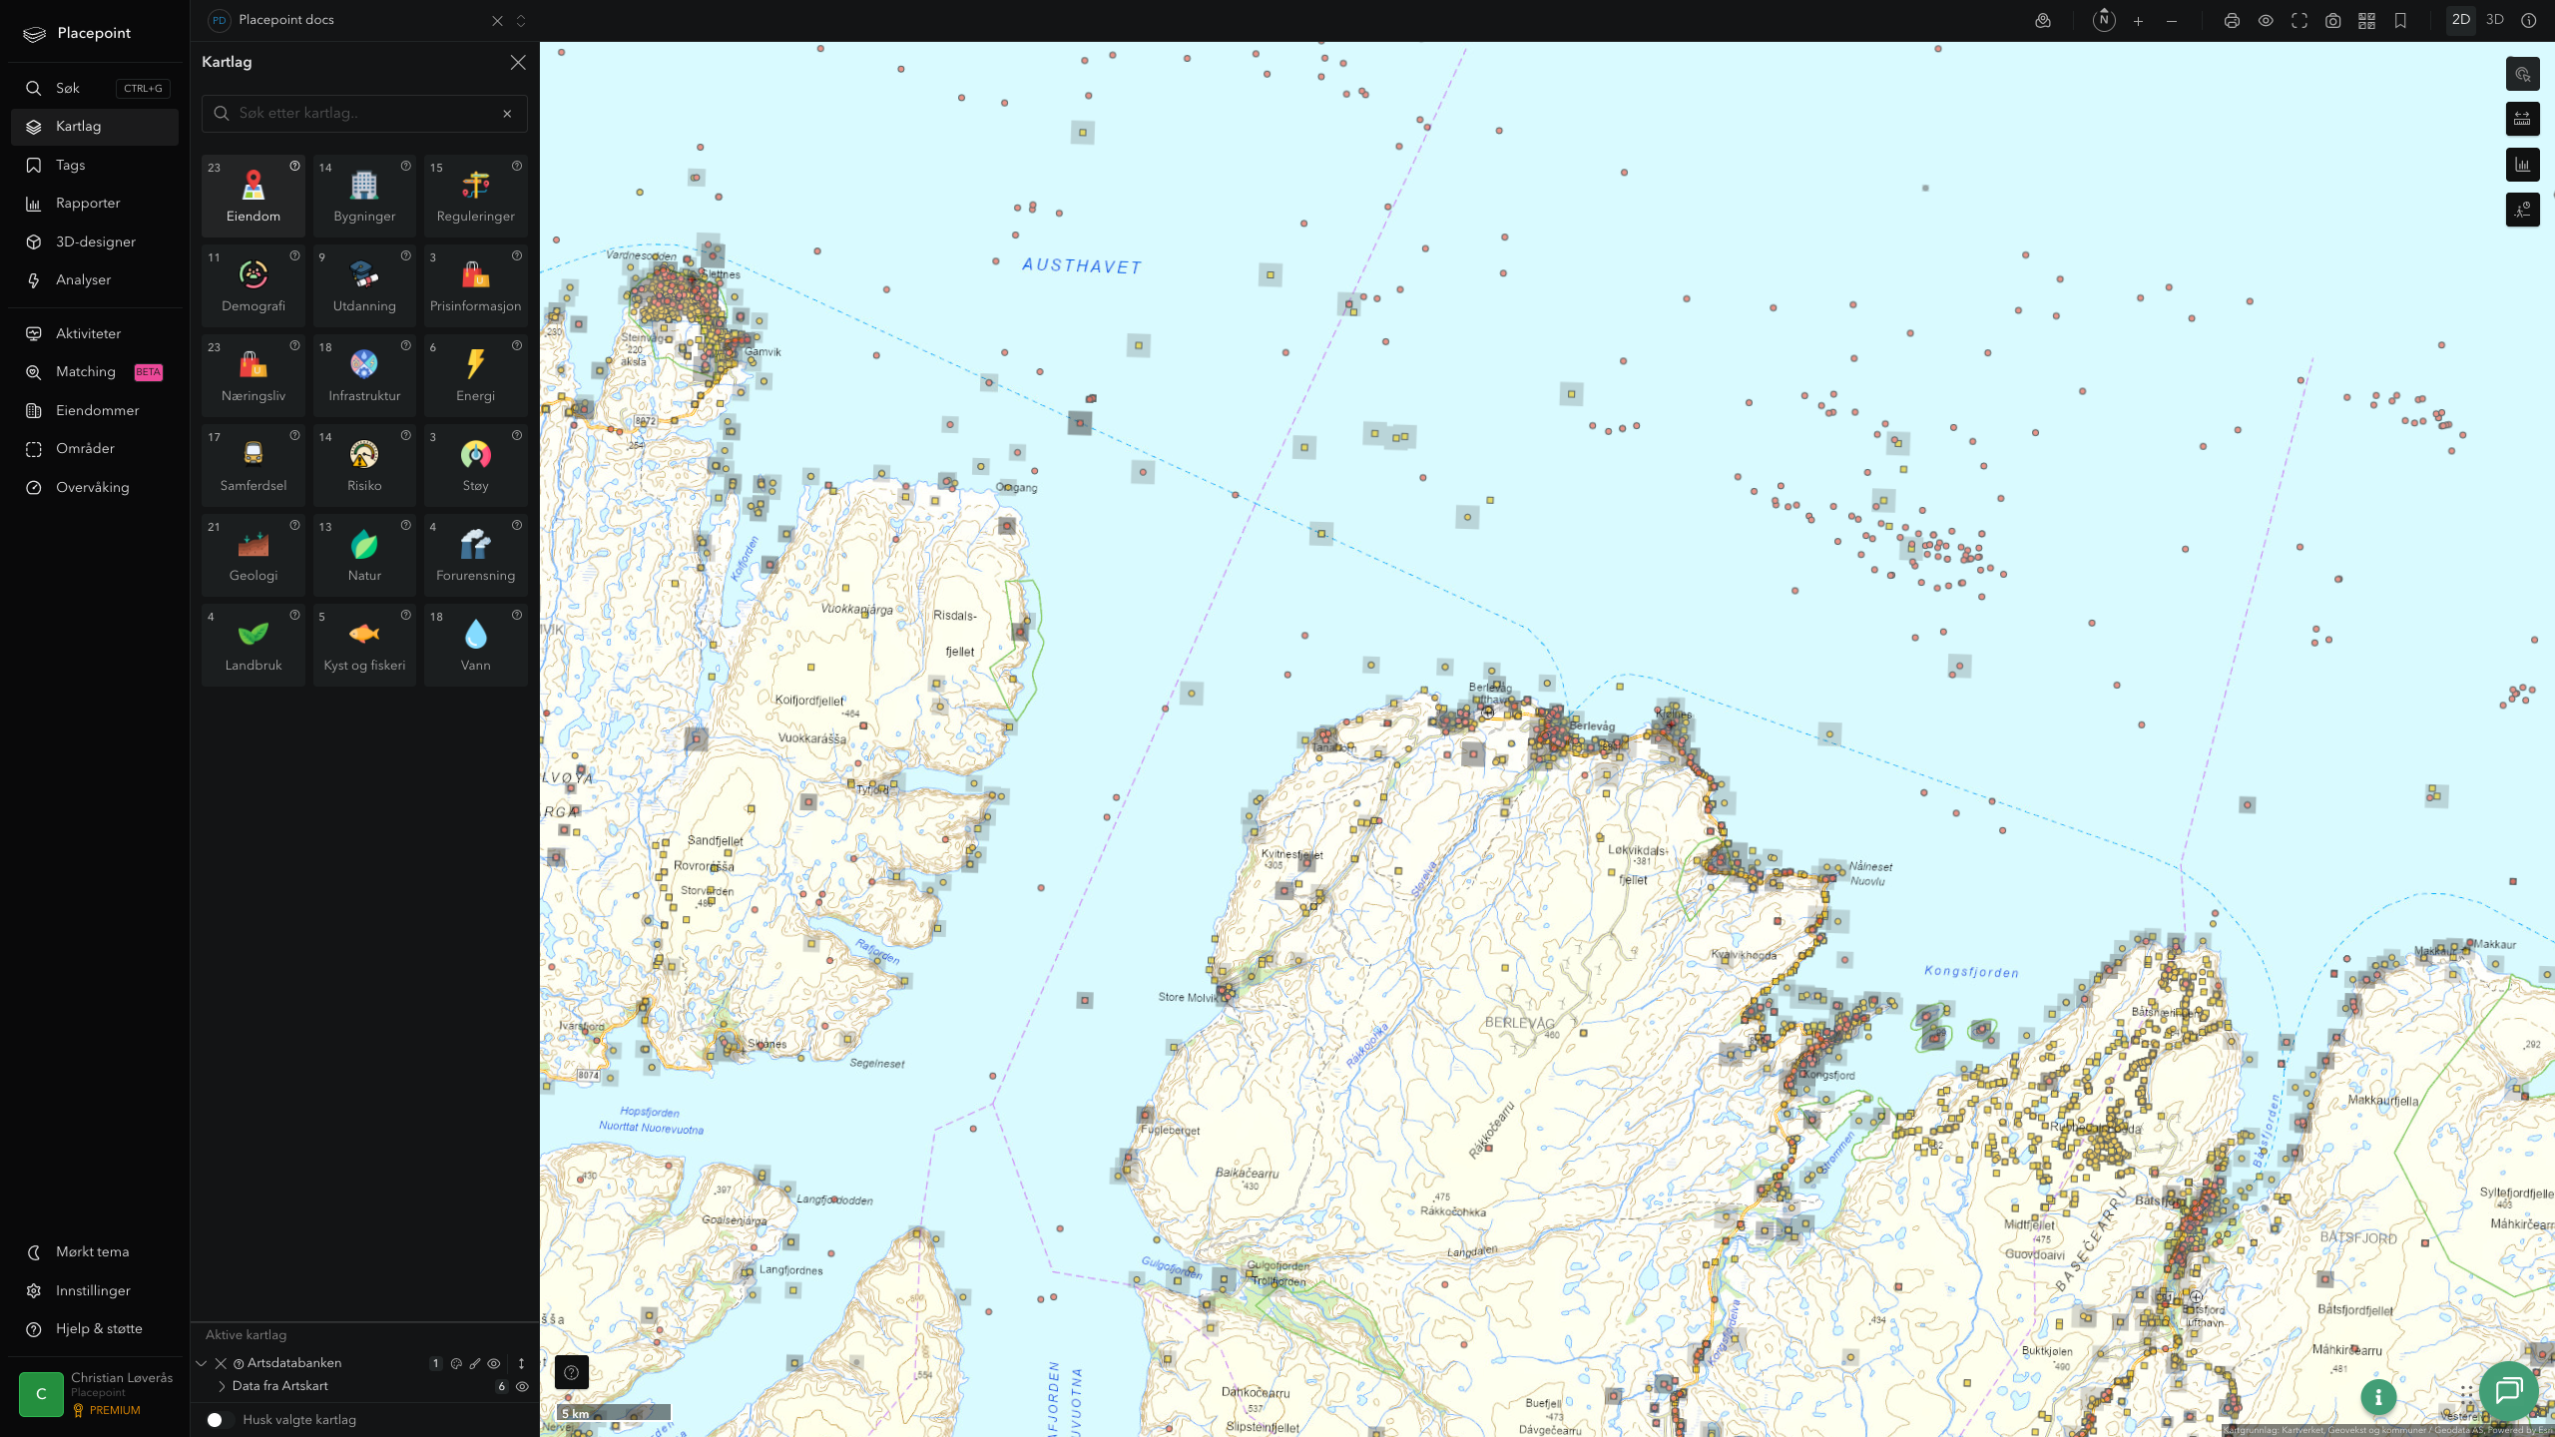2555x1437 pixels.
Task: Open Analyser in the sidebar
Action: (95, 280)
